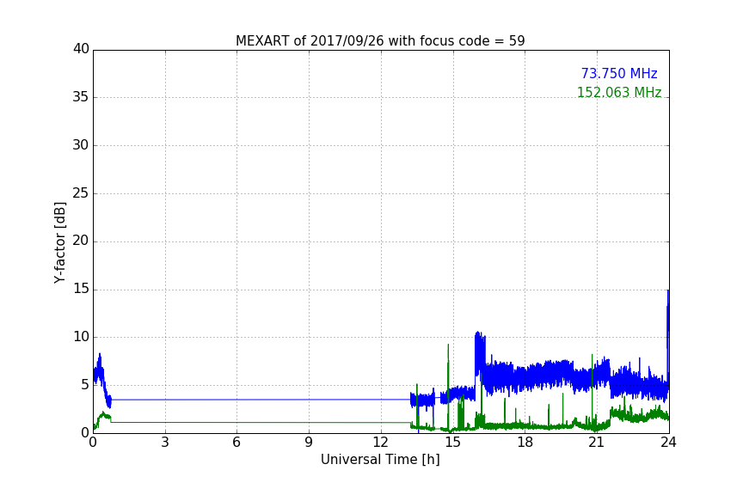Image resolution: width=743 pixels, height=495 pixels.
Task: Click the x-axis tick label '9'
Action: pos(309,443)
